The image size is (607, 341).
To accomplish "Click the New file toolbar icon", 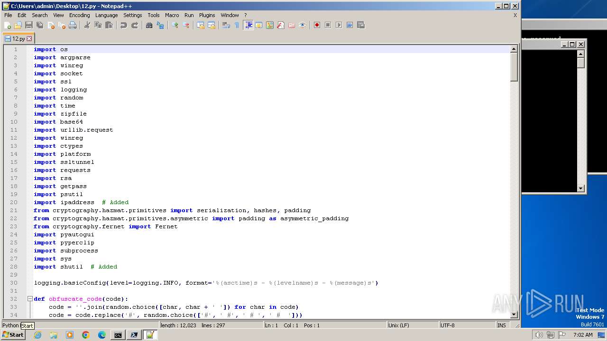I will point(8,25).
